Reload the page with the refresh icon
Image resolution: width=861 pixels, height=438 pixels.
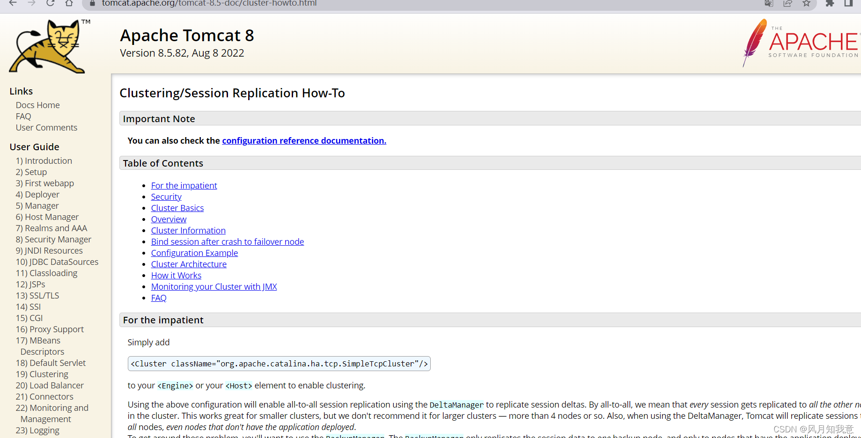point(50,3)
